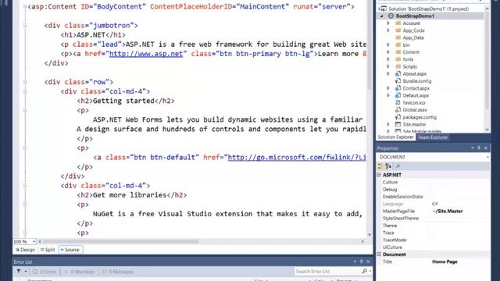
Task: Click the fonts folder icon
Action: tap(398, 59)
